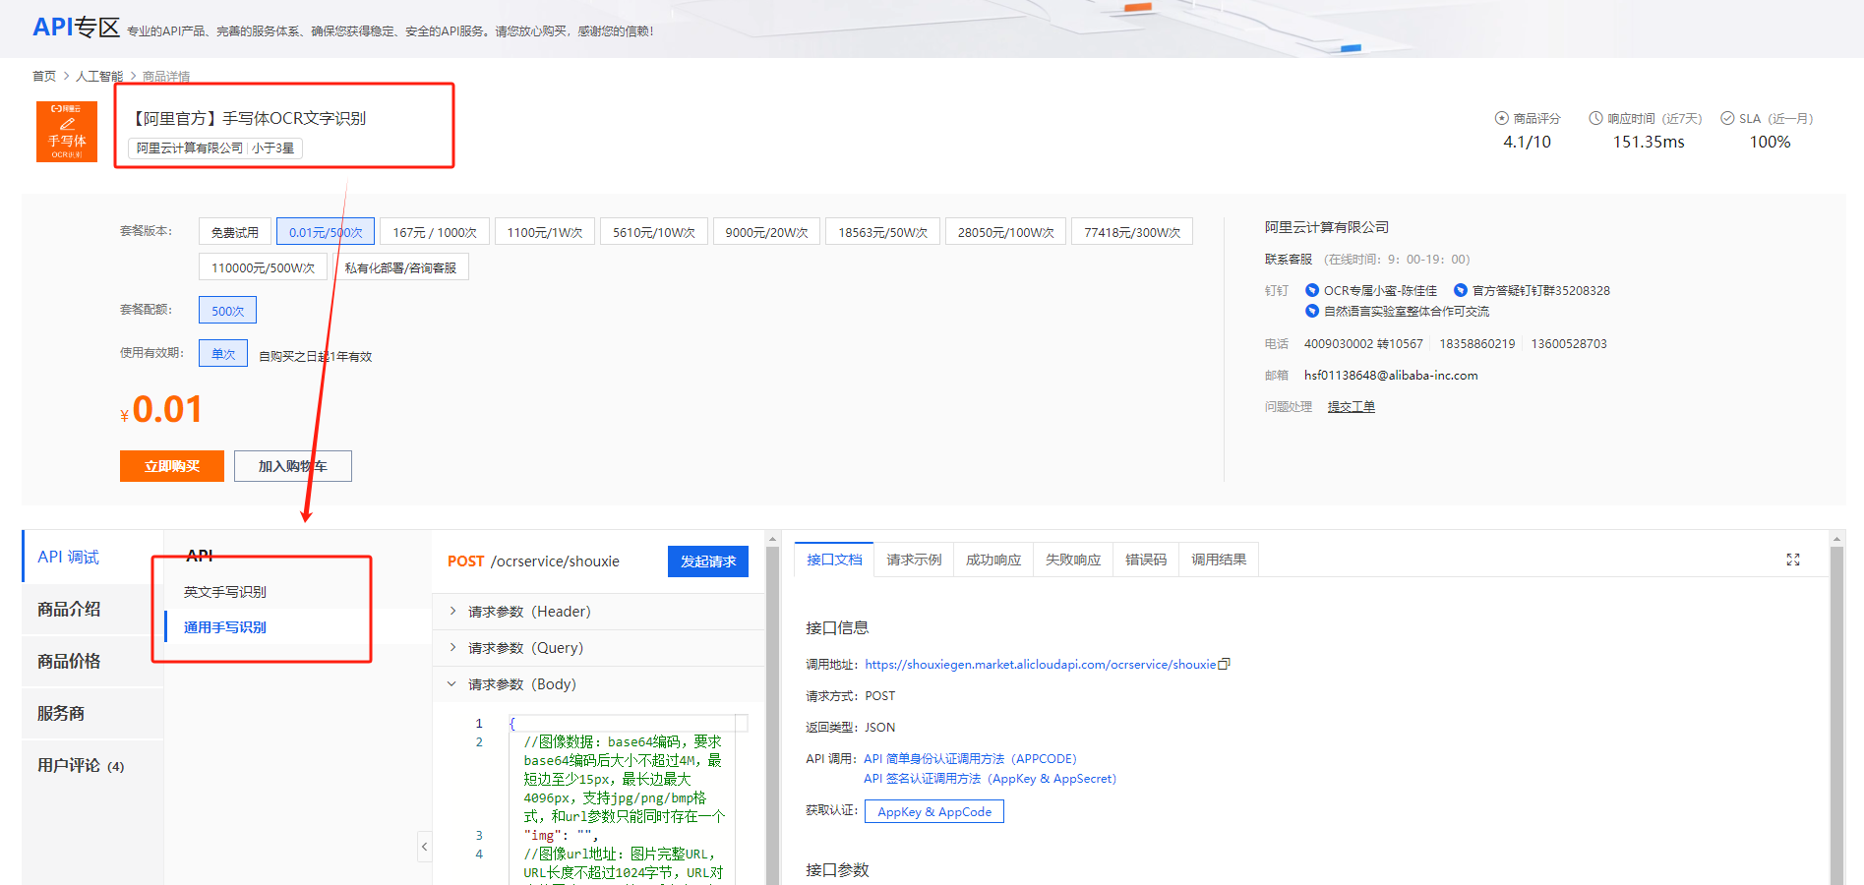
Task: Open the 错误码 tab
Action: [x=1146, y=560]
